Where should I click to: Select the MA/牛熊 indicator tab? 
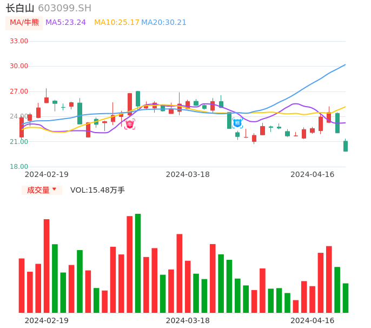pyautogui.click(x=24, y=23)
